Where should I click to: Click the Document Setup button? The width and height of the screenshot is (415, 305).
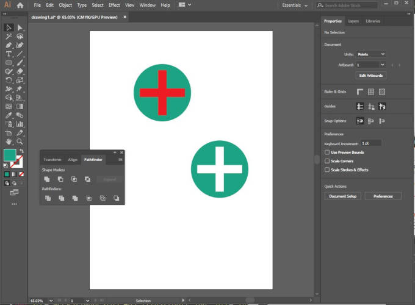point(342,196)
